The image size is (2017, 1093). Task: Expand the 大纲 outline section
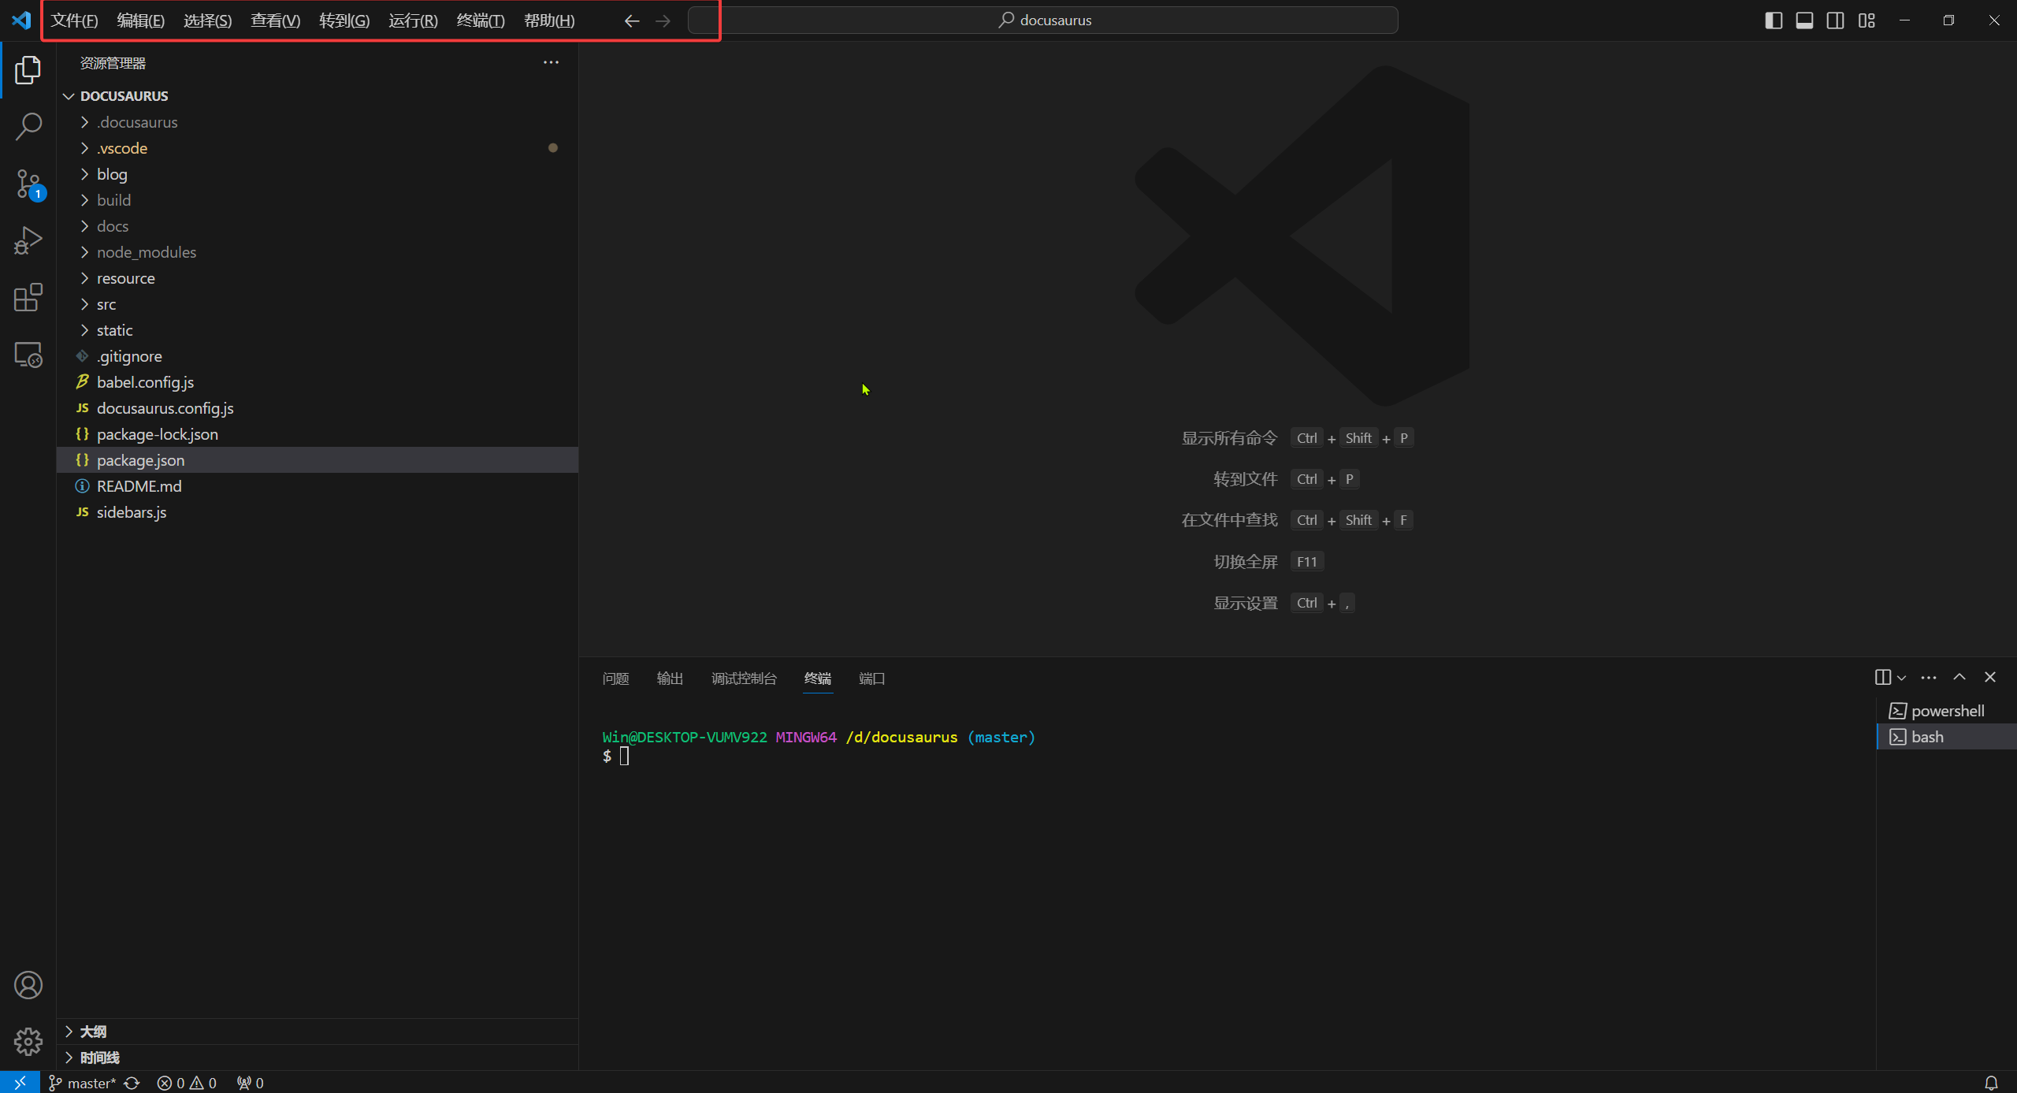(x=318, y=1032)
